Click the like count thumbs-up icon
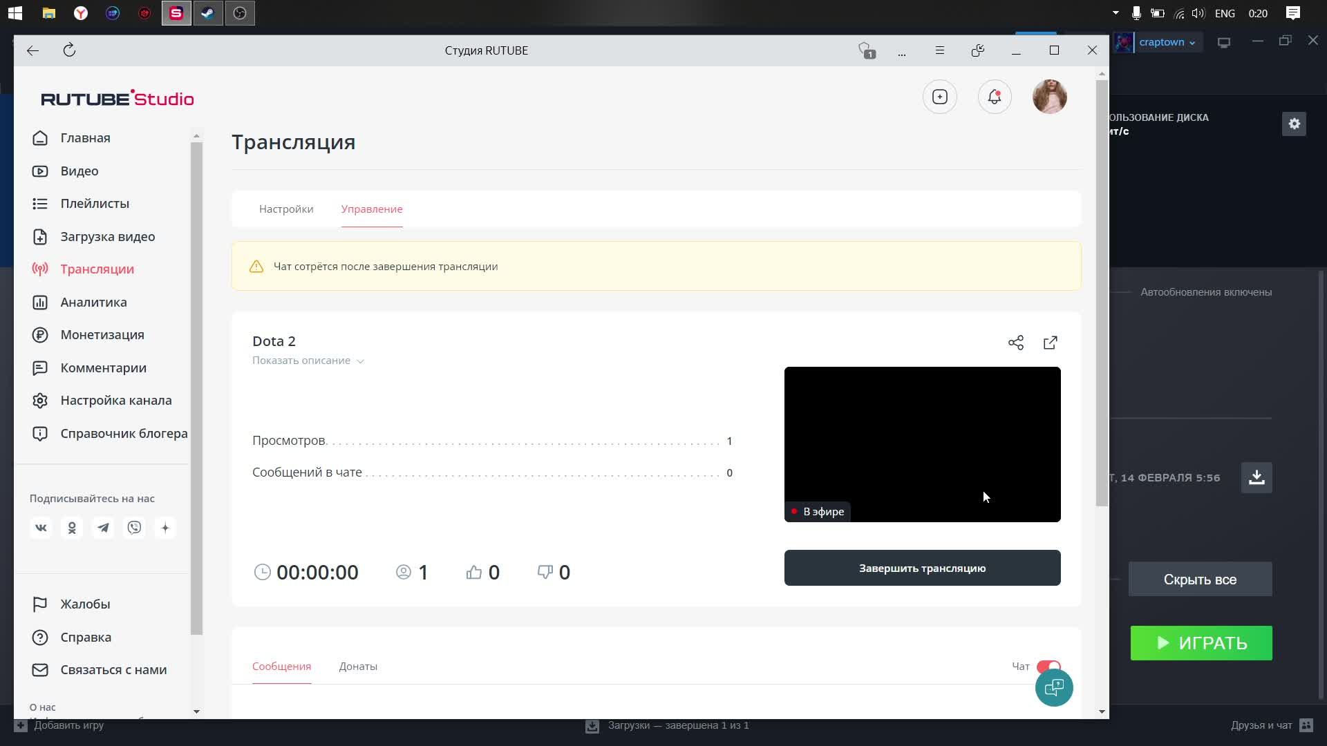Viewport: 1327px width, 746px height. click(x=474, y=572)
